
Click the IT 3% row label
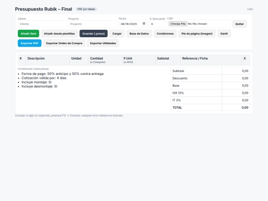(x=176, y=100)
